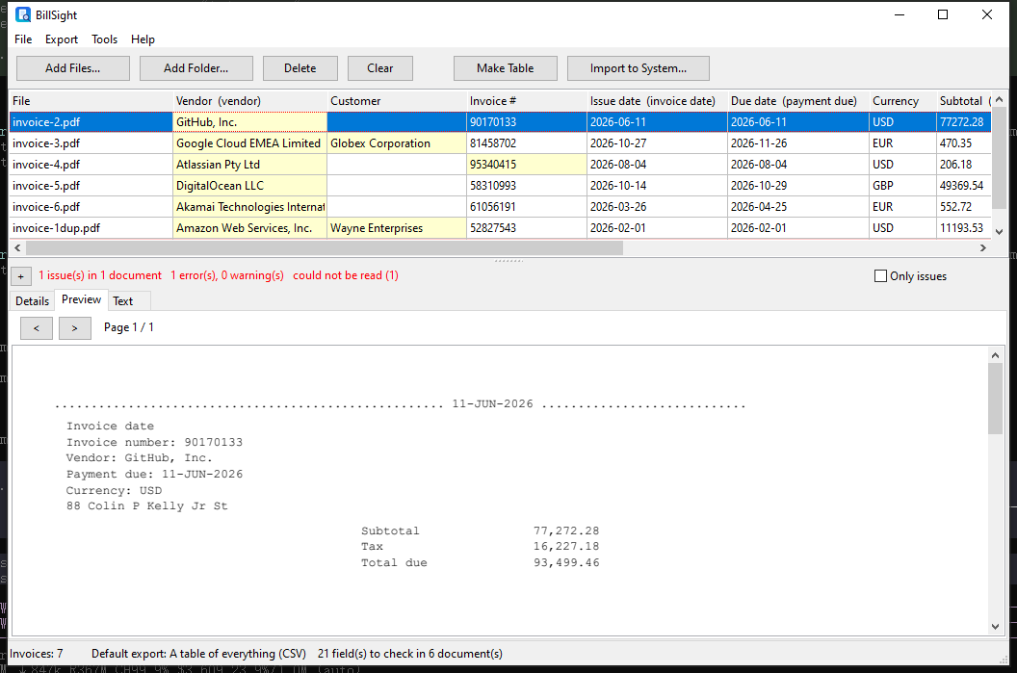Open the Export menu
1017x673 pixels.
[x=62, y=39]
